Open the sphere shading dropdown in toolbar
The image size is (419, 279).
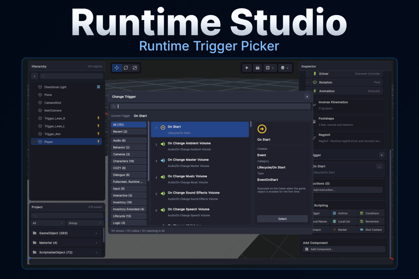pos(285,68)
